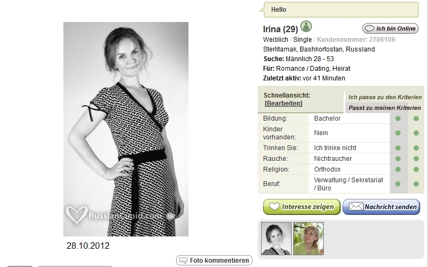The image size is (428, 267).
Task: Click the green online status icon beside Irina
Action: click(x=306, y=27)
